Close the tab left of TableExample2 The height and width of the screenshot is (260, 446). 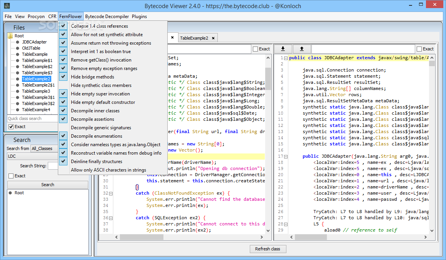pos(172,37)
